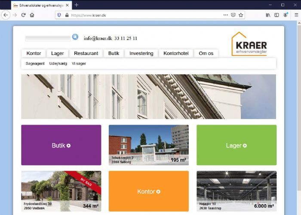Open the Firefox home page

tap(32, 15)
